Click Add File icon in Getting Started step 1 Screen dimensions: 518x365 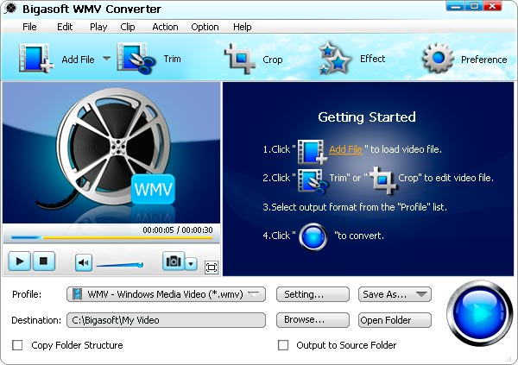(313, 152)
